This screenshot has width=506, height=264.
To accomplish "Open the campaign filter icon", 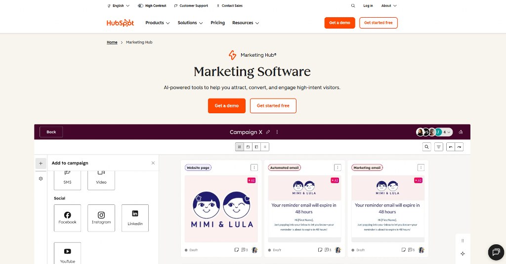I will click(439, 147).
